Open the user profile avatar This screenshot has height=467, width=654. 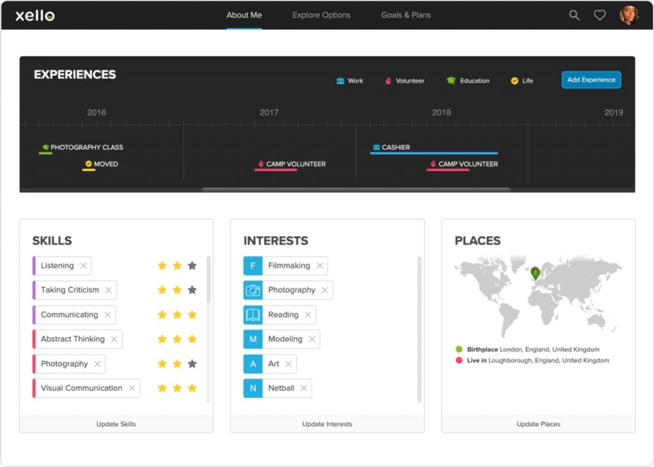[x=628, y=15]
